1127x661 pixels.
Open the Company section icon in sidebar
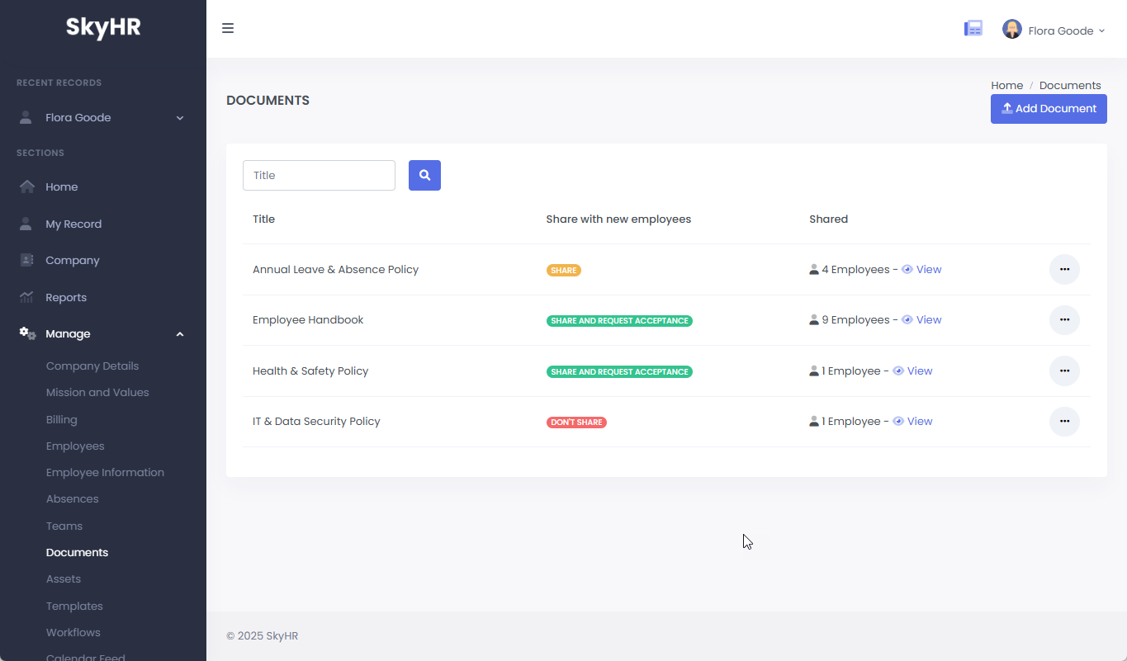(27, 260)
